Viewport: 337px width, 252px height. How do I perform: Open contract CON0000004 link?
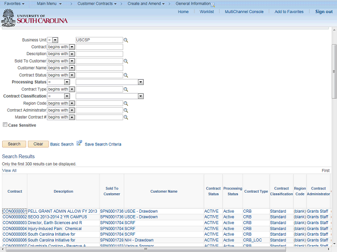(x=15, y=229)
